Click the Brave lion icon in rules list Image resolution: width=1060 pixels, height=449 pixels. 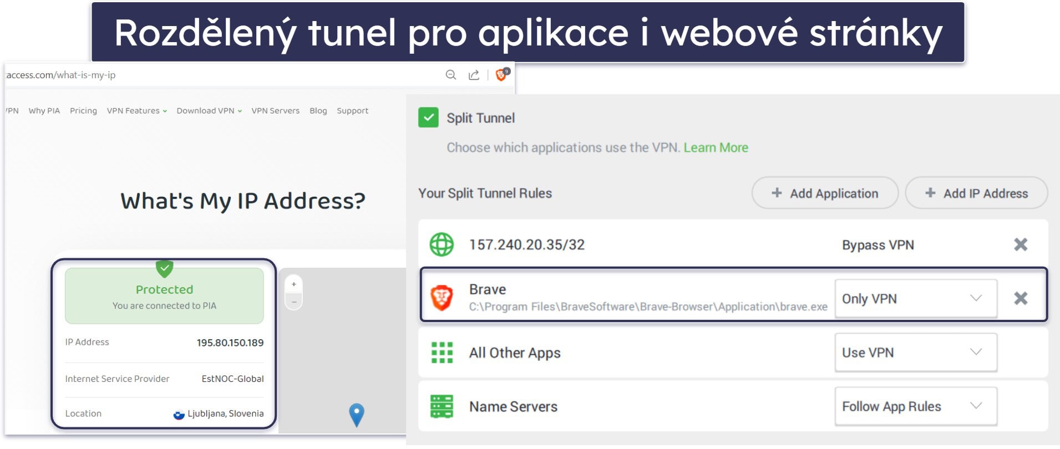click(442, 298)
